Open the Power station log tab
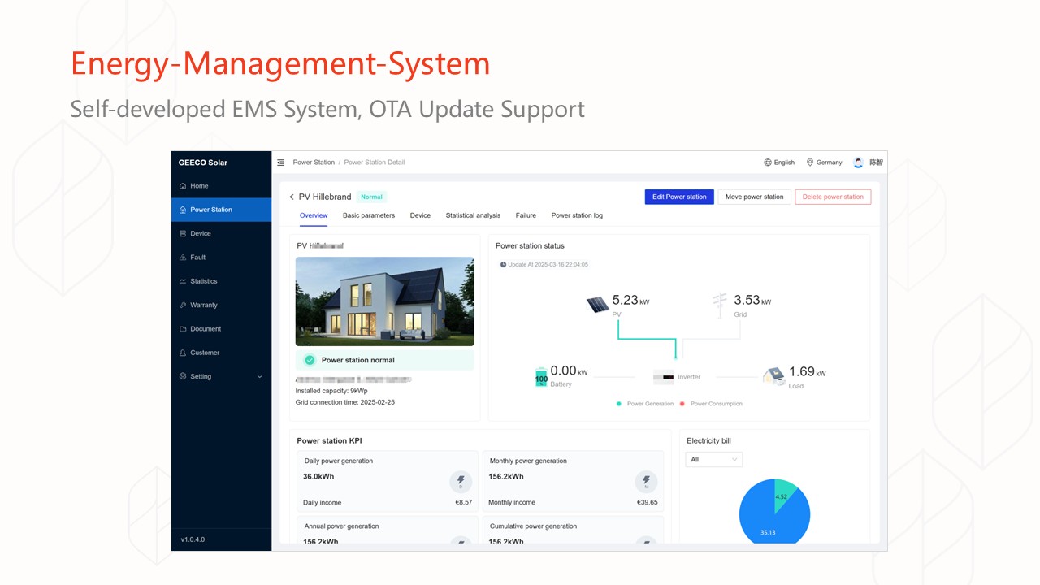Screen dimensions: 1040x585 click(x=577, y=215)
